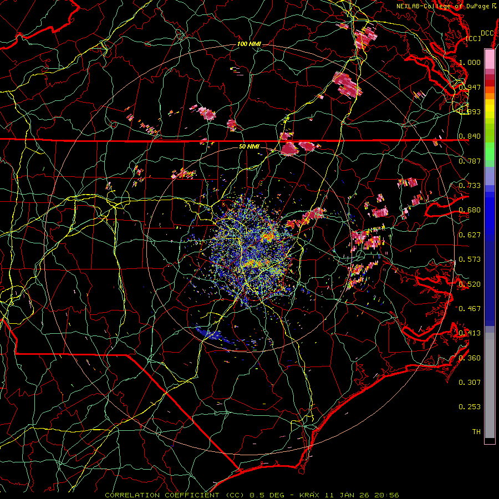Click the bright green segment of the color bar
The image size is (499, 499).
pyautogui.click(x=490, y=152)
